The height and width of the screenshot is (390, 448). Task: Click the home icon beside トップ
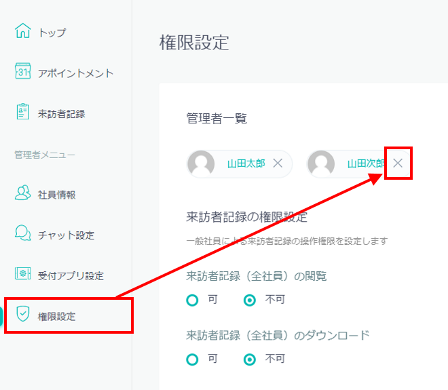coord(23,31)
